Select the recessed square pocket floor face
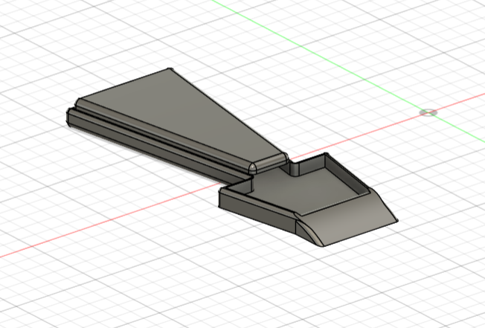This screenshot has width=485, height=328. 306,190
